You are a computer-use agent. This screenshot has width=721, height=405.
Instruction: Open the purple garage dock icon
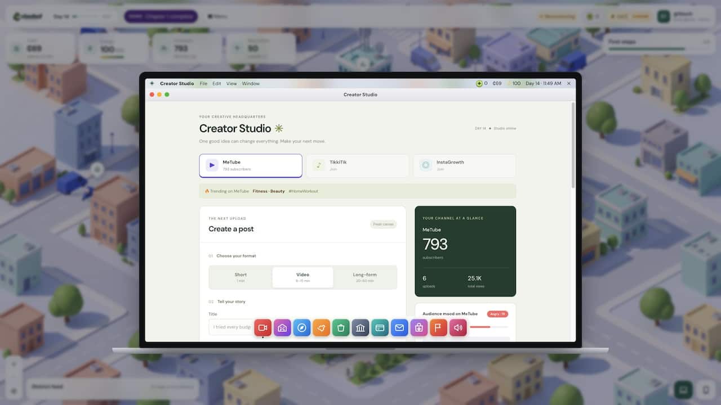(x=282, y=327)
